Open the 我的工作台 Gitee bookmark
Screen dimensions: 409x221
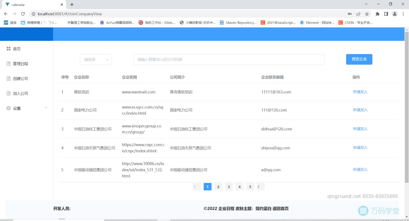tap(157, 22)
